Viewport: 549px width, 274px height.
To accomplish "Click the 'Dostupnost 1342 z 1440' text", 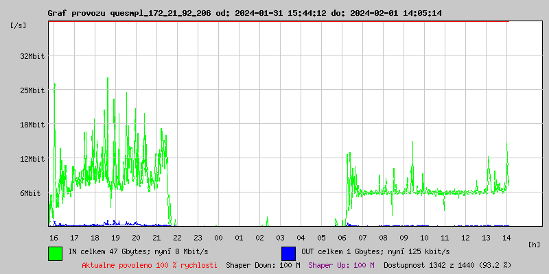I will point(447,265).
